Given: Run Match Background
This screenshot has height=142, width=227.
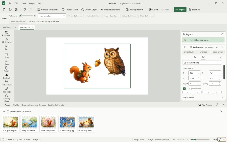Looking at the screenshot, I should [x=110, y=10].
